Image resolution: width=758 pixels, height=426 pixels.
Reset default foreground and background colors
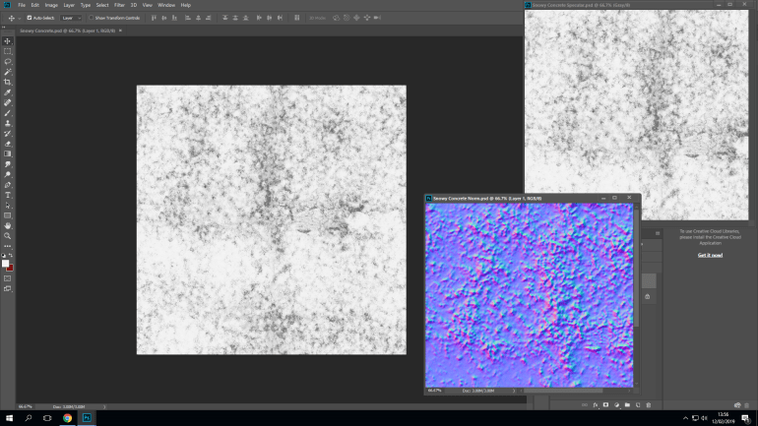click(4, 256)
